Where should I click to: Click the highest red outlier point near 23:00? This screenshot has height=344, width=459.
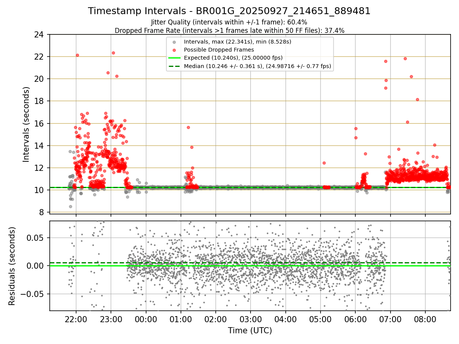coord(113,53)
